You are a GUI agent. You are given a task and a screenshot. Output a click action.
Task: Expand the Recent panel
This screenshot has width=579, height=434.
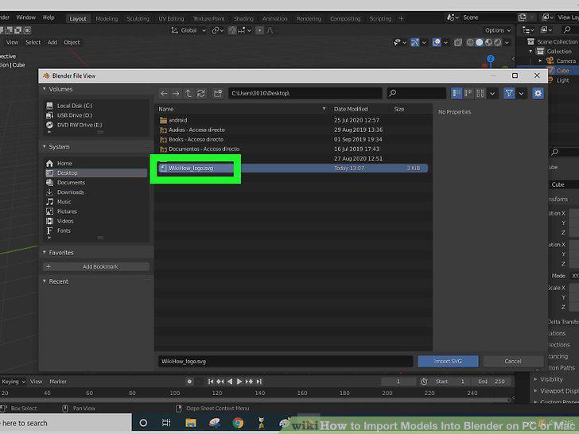(45, 281)
